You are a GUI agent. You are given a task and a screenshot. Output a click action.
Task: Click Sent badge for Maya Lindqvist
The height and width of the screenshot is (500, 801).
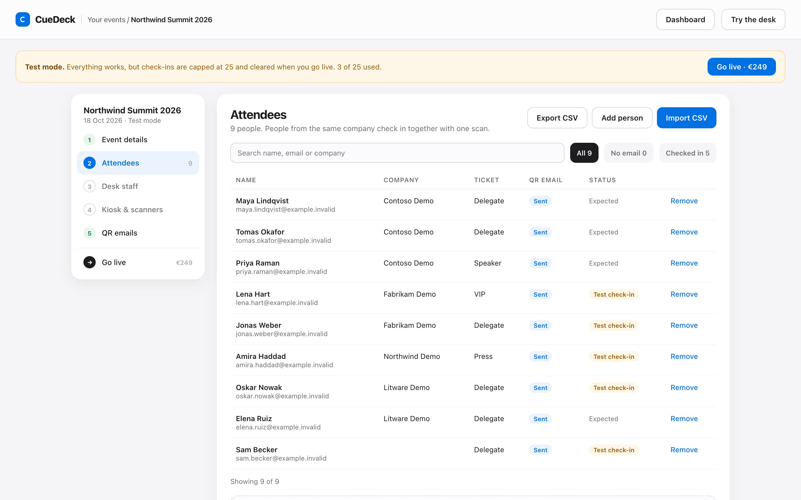tap(540, 201)
